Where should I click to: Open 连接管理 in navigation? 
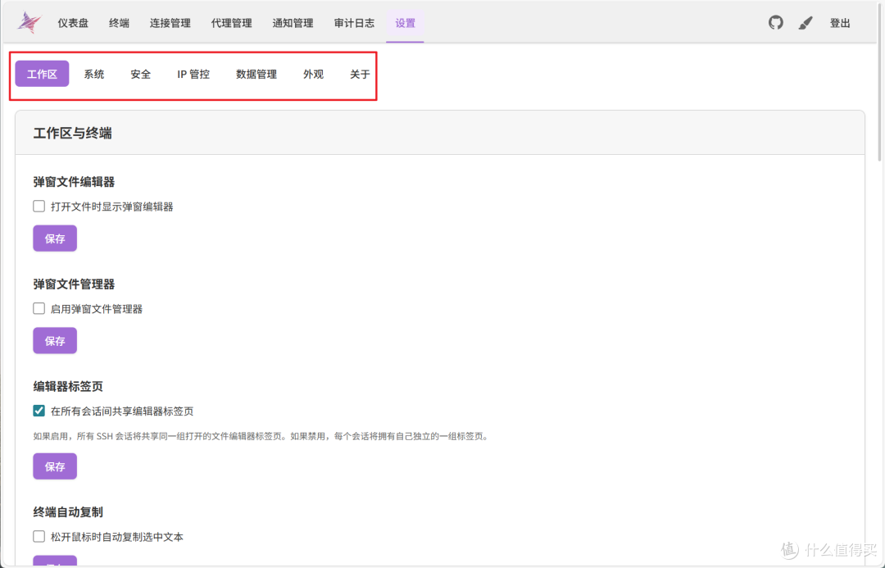pyautogui.click(x=170, y=23)
